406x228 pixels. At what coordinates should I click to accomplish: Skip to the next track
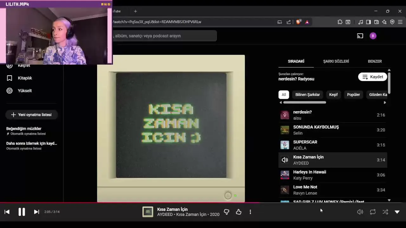(x=36, y=212)
